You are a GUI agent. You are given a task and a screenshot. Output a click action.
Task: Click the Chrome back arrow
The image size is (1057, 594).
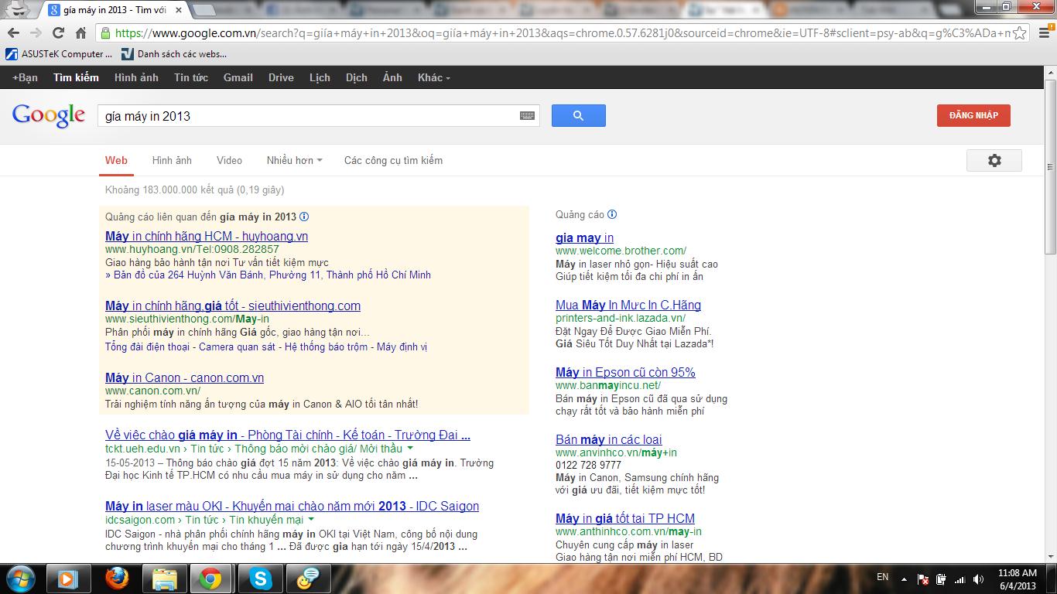[14, 32]
